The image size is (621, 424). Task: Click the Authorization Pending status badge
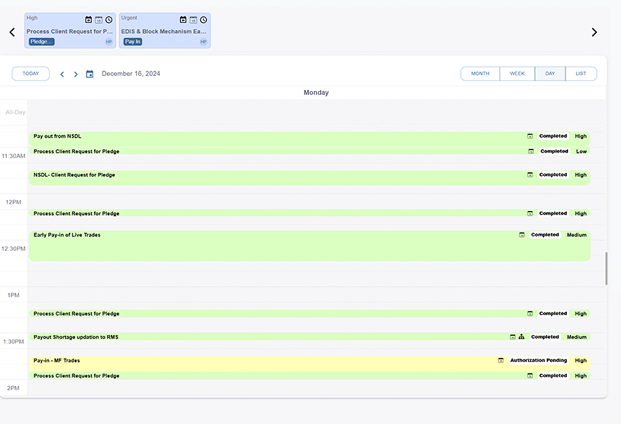(538, 360)
